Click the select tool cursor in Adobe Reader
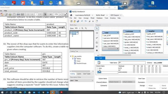Screen dimensions: 168x94 tap(45, 14)
